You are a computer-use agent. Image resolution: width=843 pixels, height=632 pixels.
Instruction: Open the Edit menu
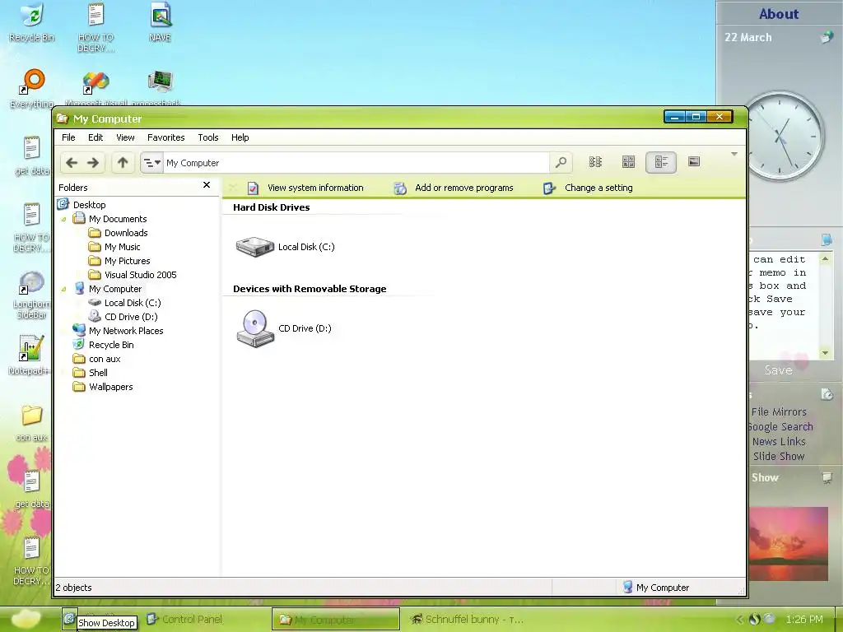(95, 137)
